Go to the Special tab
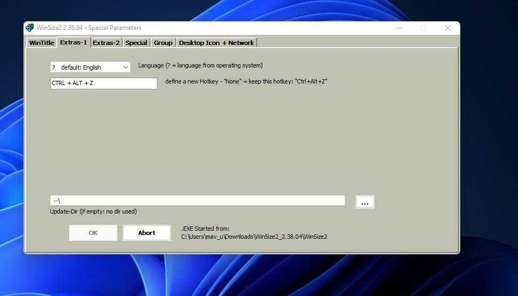 [136, 43]
